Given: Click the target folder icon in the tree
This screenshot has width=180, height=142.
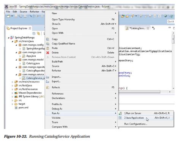Looking at the screenshot, I should [x=16, y=104].
